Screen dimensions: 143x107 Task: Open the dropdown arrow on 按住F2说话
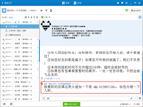point(78,104)
